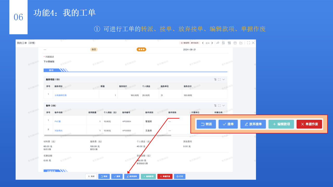Click the 单据作废 red button

coord(165,176)
